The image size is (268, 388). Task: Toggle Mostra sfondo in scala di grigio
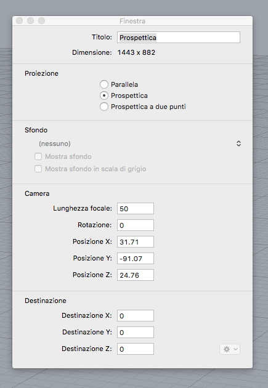(38, 169)
